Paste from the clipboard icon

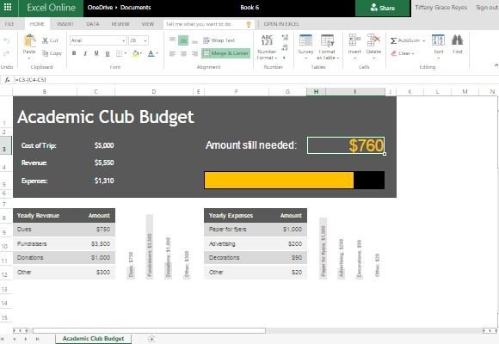[29, 40]
